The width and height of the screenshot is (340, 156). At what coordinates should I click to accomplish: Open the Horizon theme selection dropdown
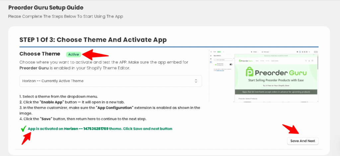coord(110,81)
